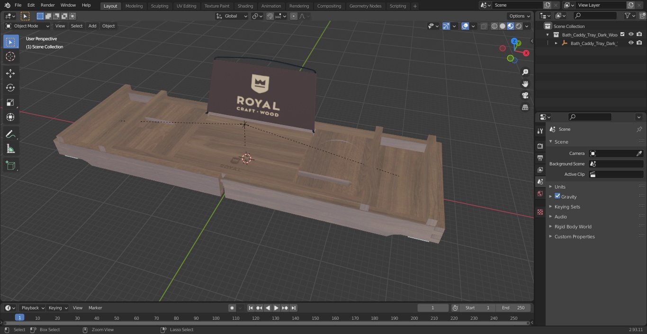Open the Output properties tab
Screen dimensions: 647x334
pos(540,158)
